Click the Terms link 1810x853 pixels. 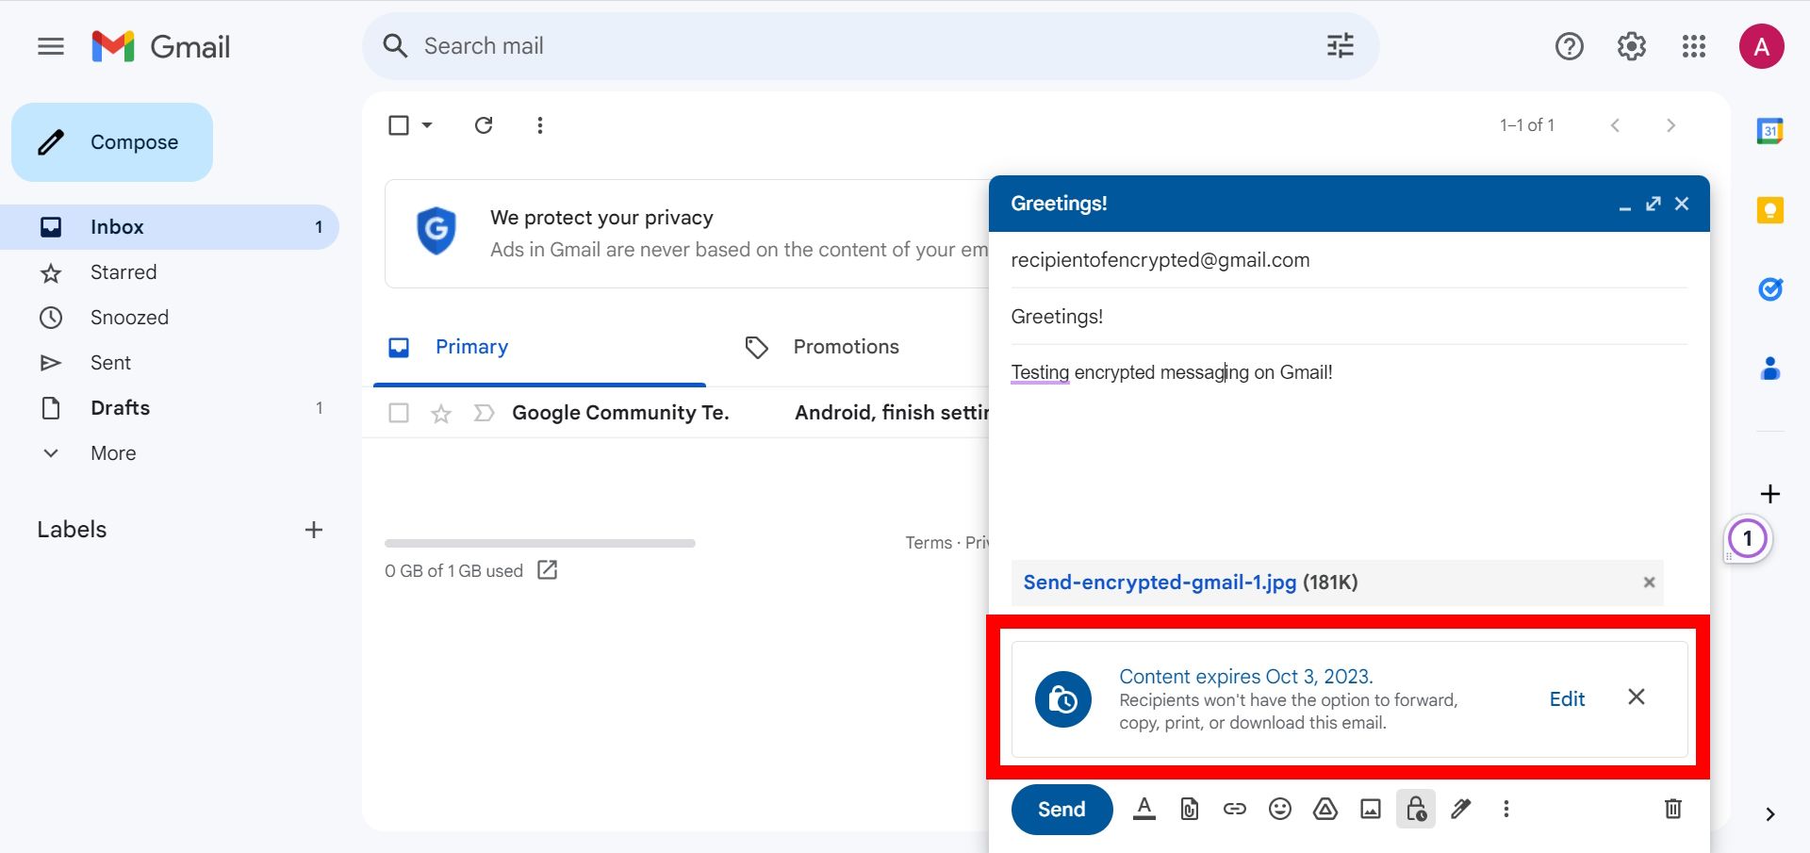click(929, 543)
